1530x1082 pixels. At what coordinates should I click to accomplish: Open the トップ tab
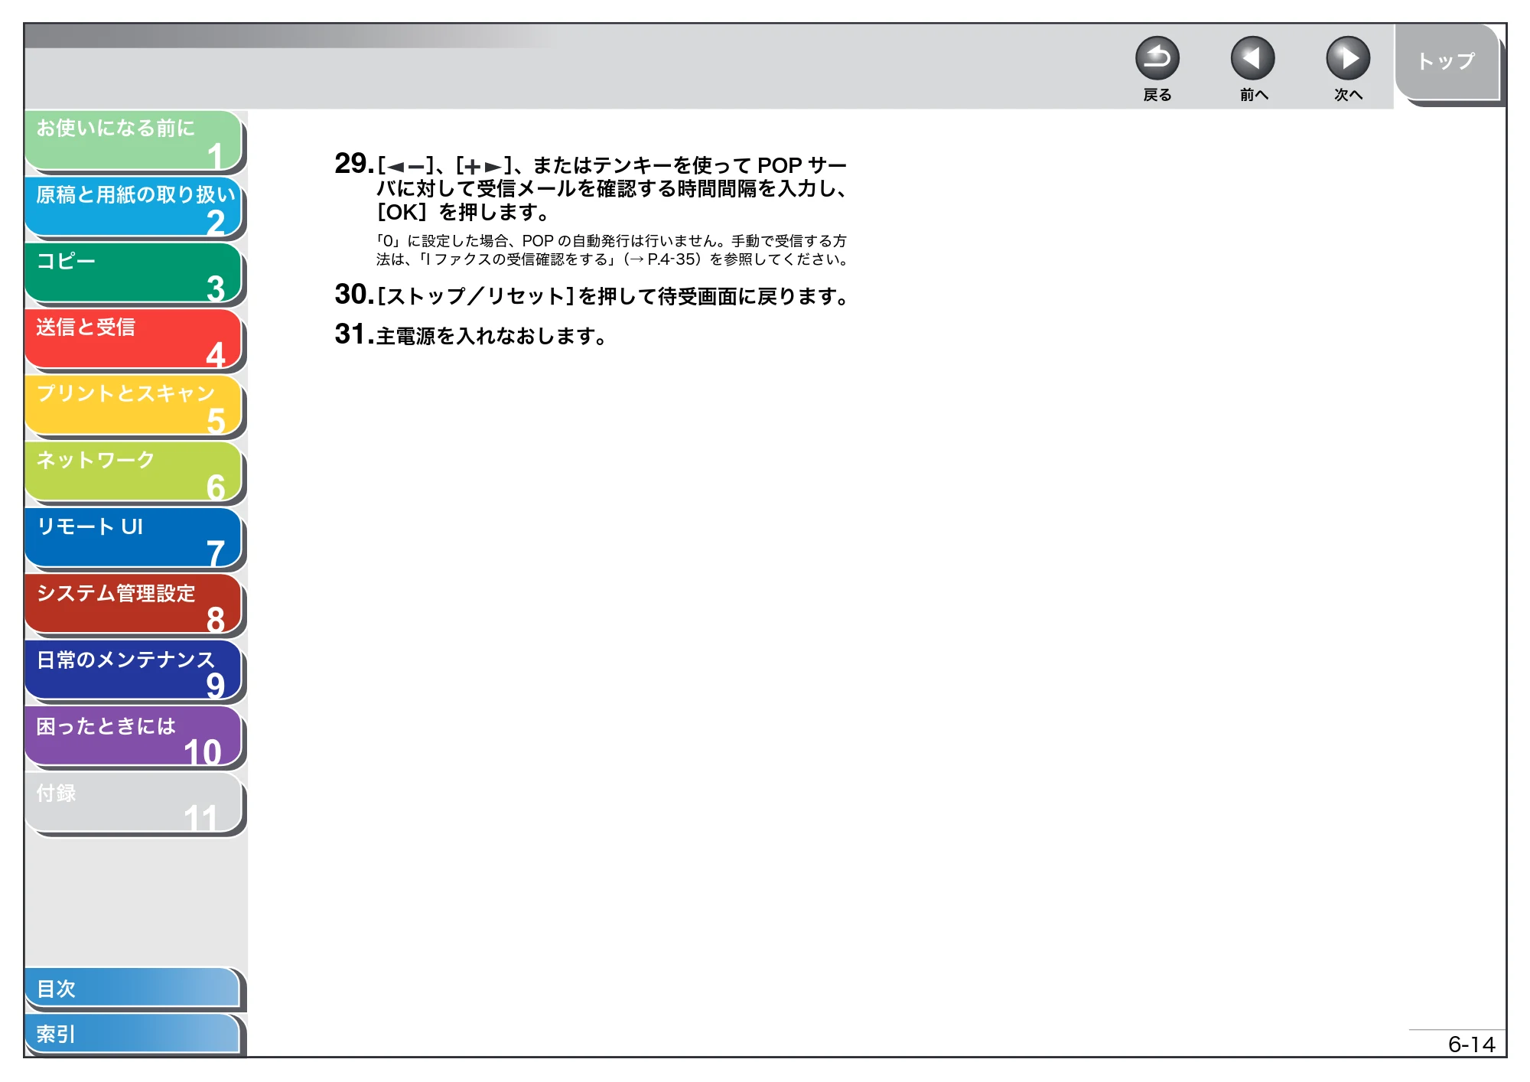pos(1447,62)
